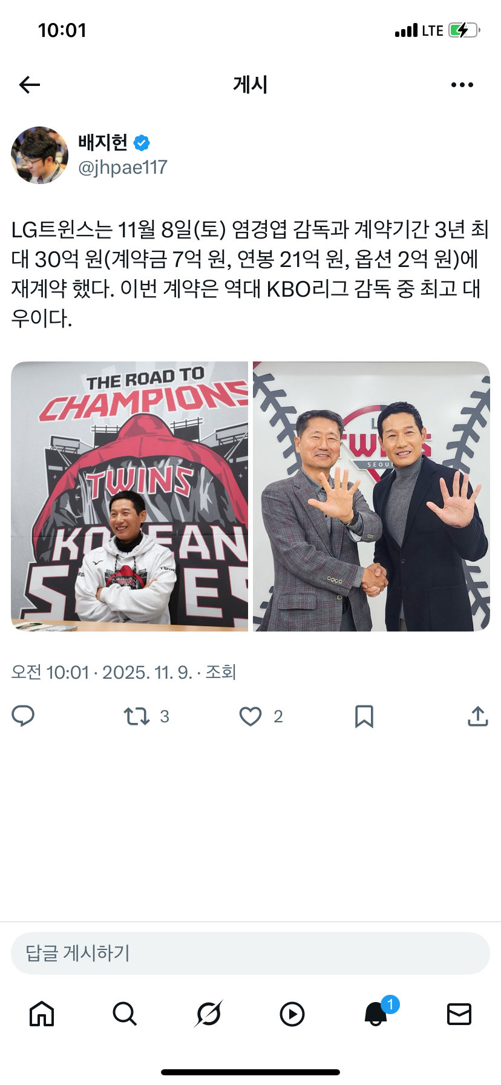Bookmark this post
The width and height of the screenshot is (501, 1085).
tap(364, 716)
